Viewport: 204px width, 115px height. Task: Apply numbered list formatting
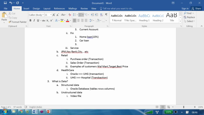pos(80,15)
